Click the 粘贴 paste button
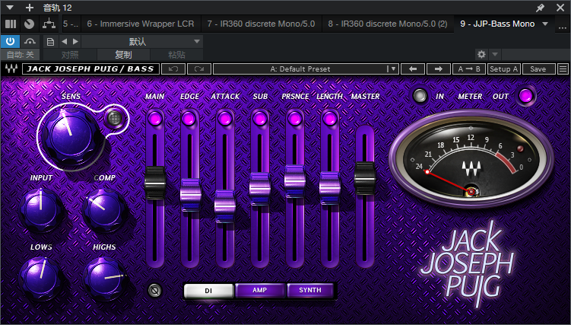The image size is (571, 325). (x=176, y=55)
